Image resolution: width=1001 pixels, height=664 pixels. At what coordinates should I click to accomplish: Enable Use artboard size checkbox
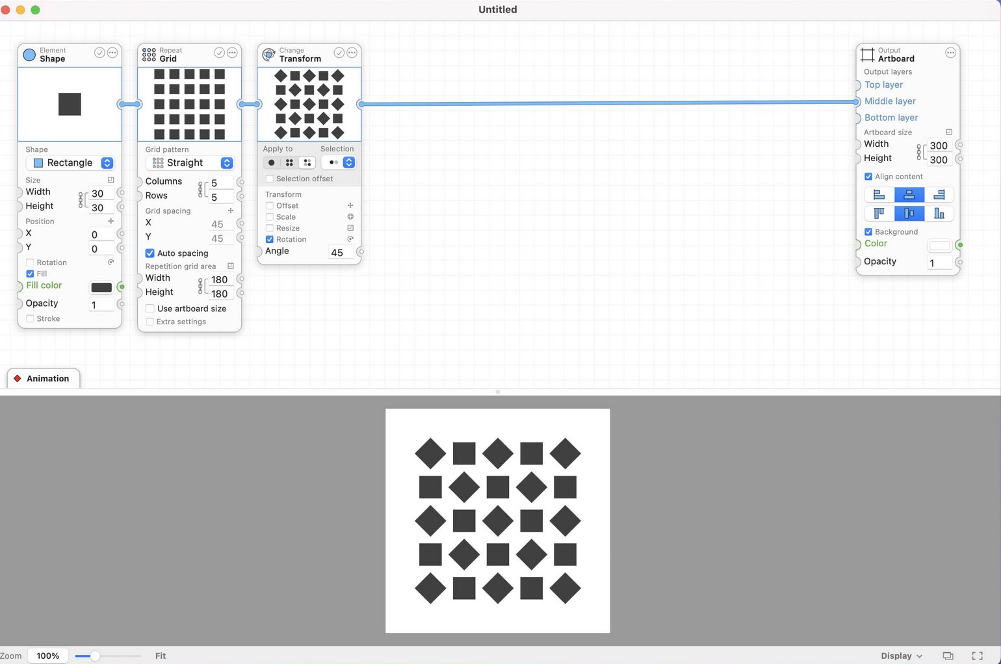149,309
